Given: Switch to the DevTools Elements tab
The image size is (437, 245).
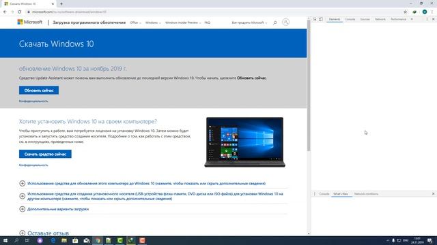Looking at the screenshot, I should pyautogui.click(x=335, y=19).
